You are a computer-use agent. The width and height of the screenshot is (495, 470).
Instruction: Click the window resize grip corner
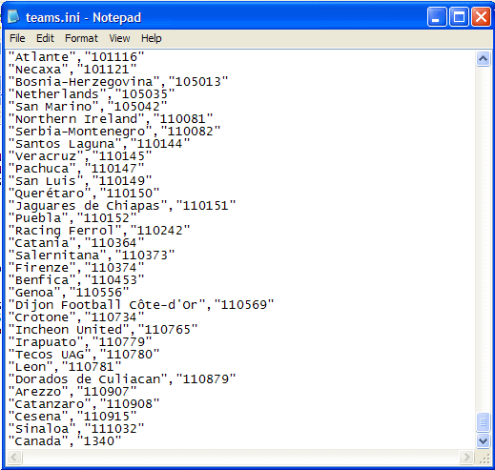485,458
